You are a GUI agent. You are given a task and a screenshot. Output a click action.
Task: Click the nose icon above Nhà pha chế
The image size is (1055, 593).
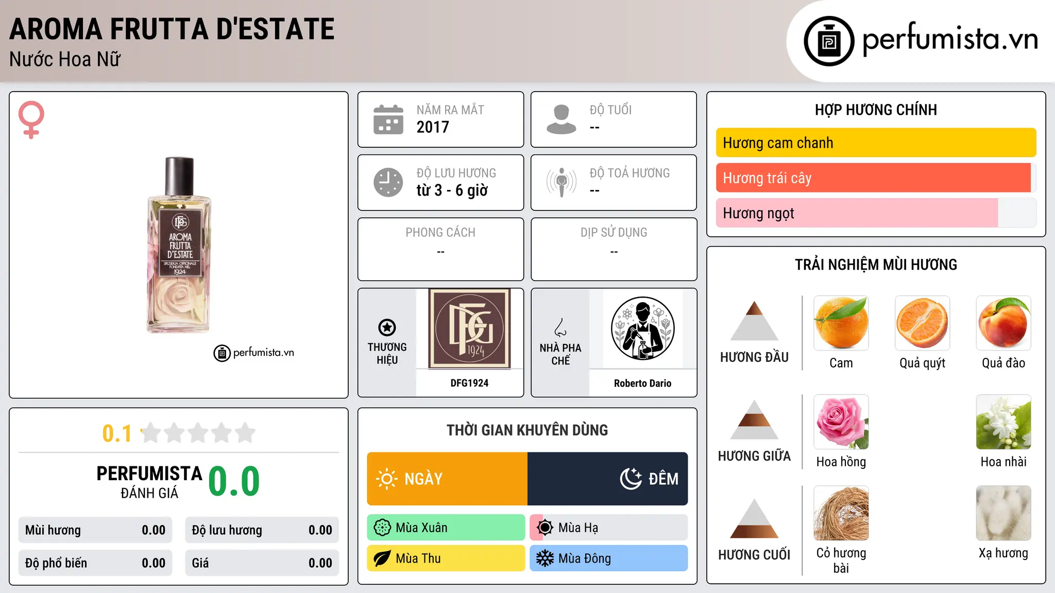560,327
